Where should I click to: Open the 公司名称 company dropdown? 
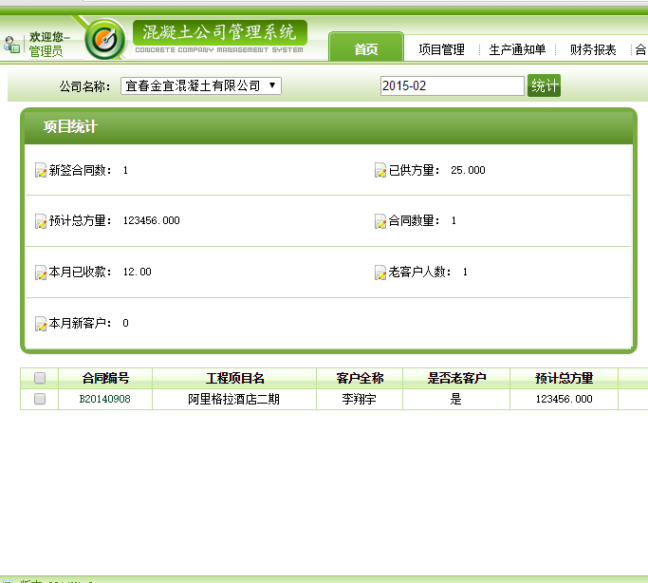[201, 86]
